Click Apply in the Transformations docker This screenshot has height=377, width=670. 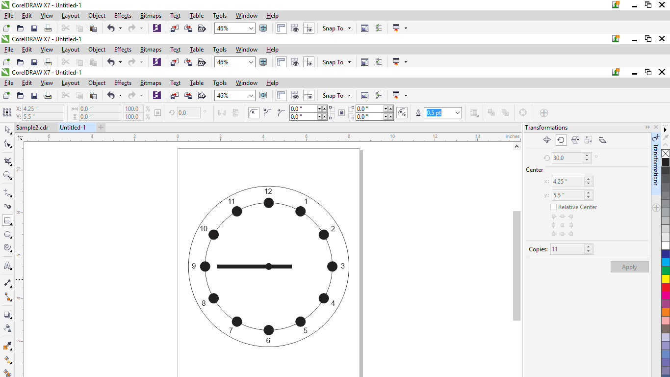click(629, 267)
